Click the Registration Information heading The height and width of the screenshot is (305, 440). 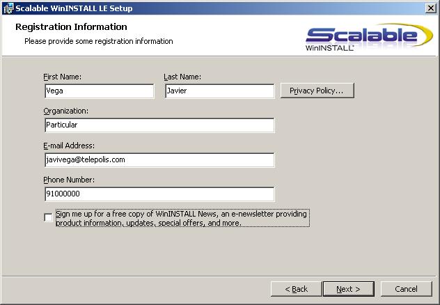tap(71, 27)
